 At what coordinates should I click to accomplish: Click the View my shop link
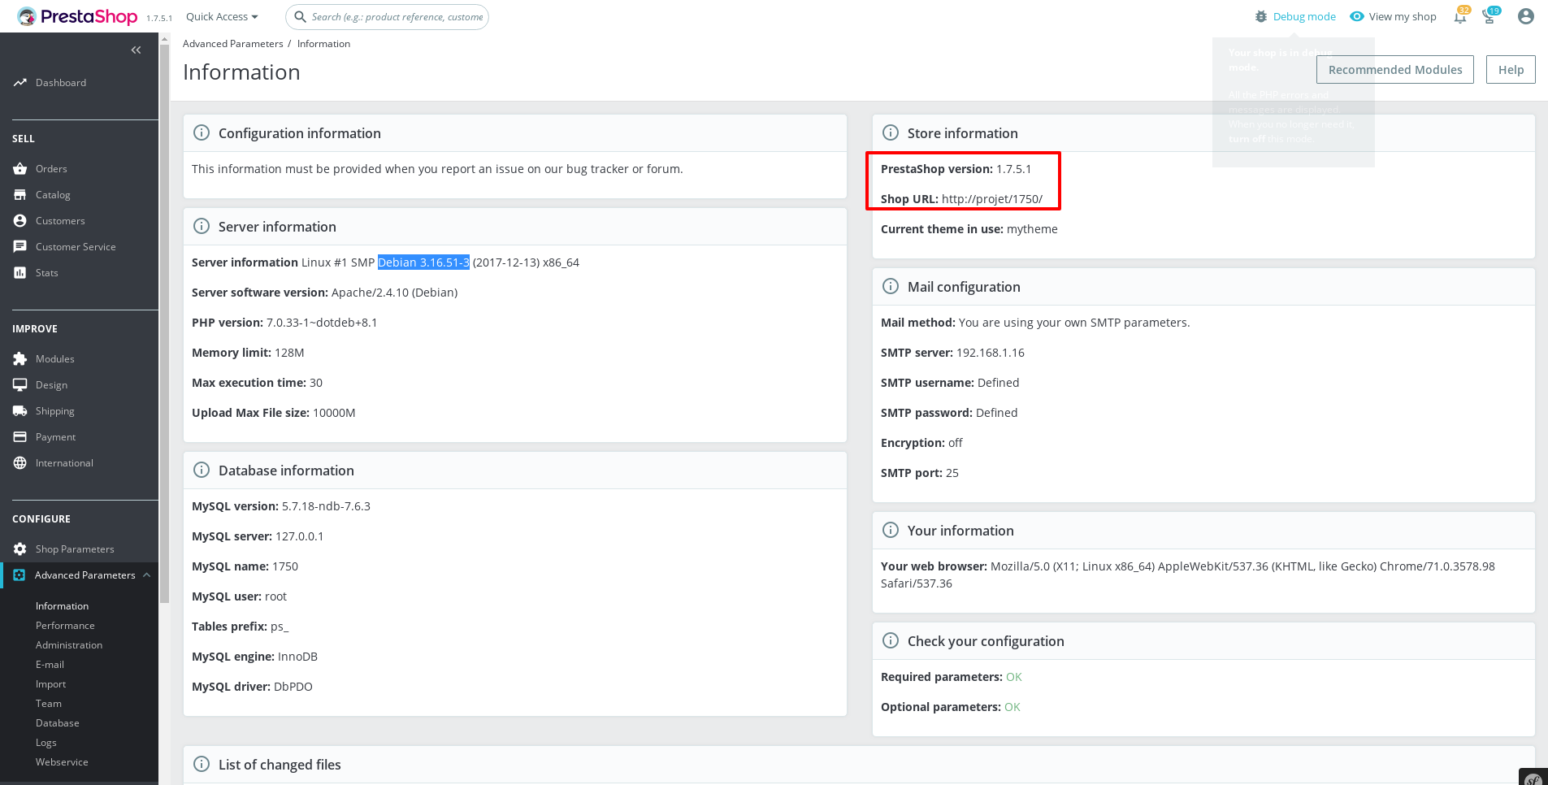pos(1403,17)
